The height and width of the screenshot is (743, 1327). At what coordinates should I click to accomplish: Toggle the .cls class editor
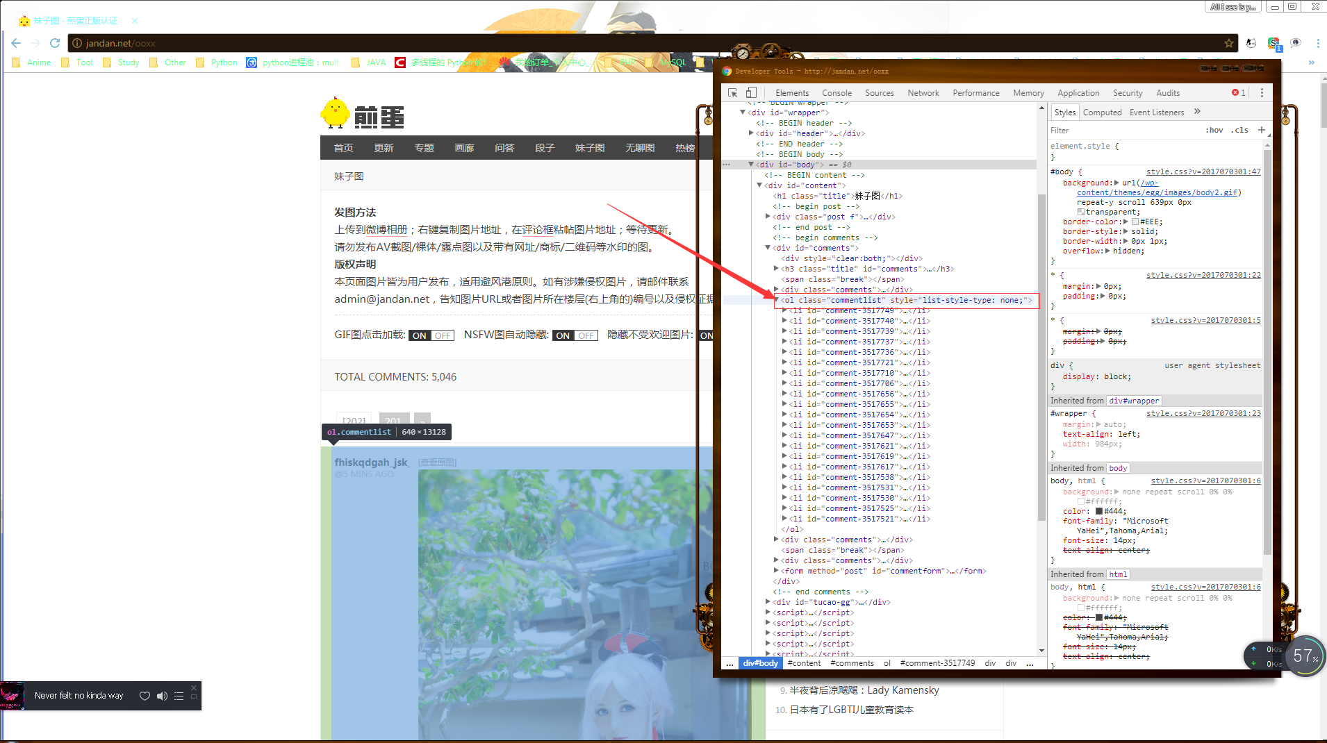click(x=1240, y=130)
